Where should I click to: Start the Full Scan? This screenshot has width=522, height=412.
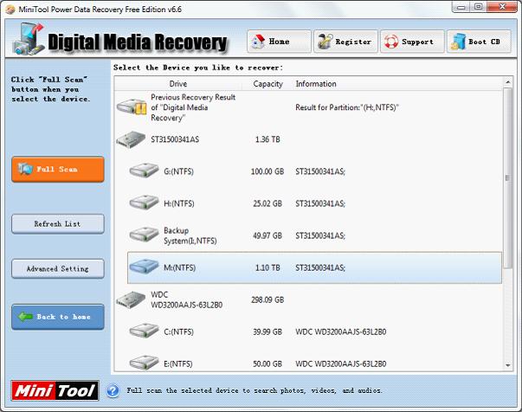click(x=58, y=170)
